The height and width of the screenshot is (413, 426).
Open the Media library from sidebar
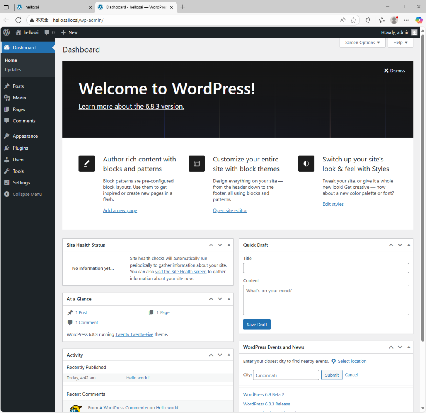pyautogui.click(x=19, y=98)
